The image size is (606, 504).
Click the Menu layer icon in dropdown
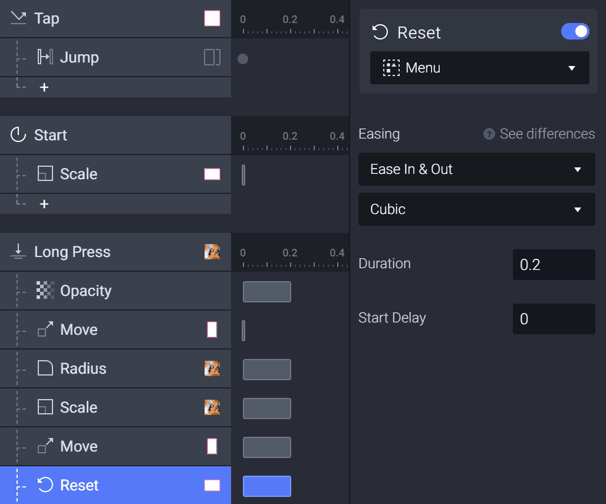click(391, 68)
